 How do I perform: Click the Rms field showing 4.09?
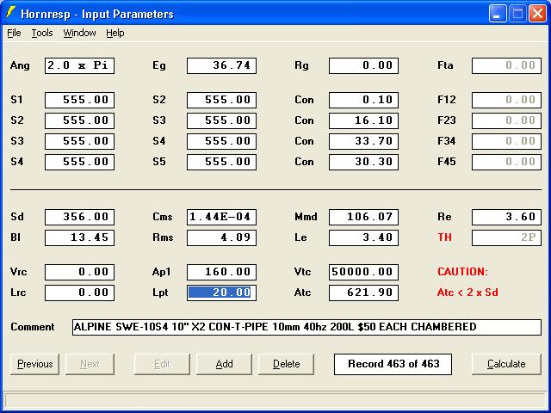pos(222,237)
